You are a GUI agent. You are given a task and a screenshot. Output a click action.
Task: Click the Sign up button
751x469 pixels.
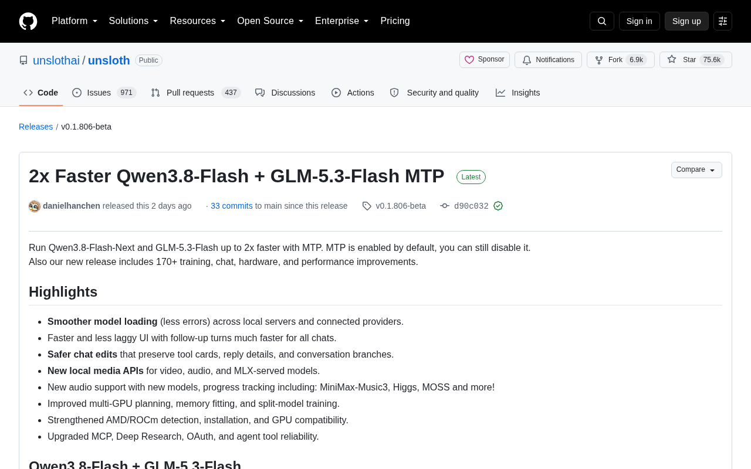pyautogui.click(x=686, y=21)
